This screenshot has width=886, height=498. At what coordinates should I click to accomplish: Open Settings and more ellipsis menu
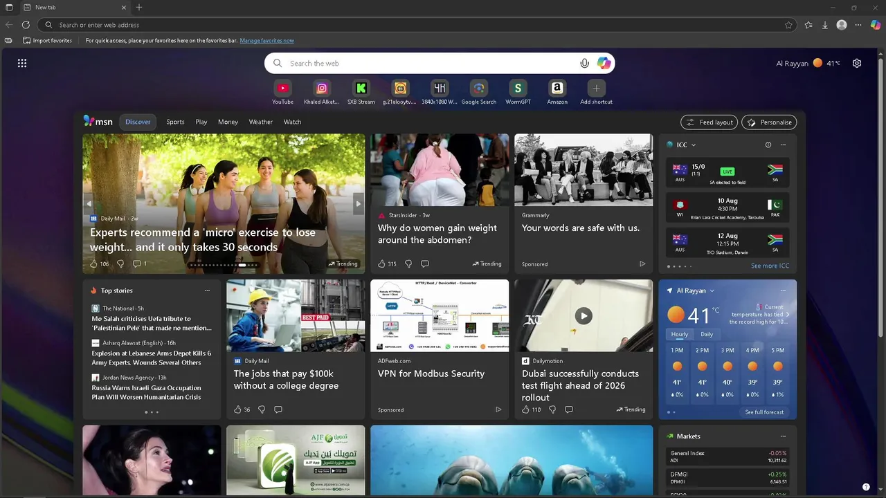pyautogui.click(x=858, y=25)
